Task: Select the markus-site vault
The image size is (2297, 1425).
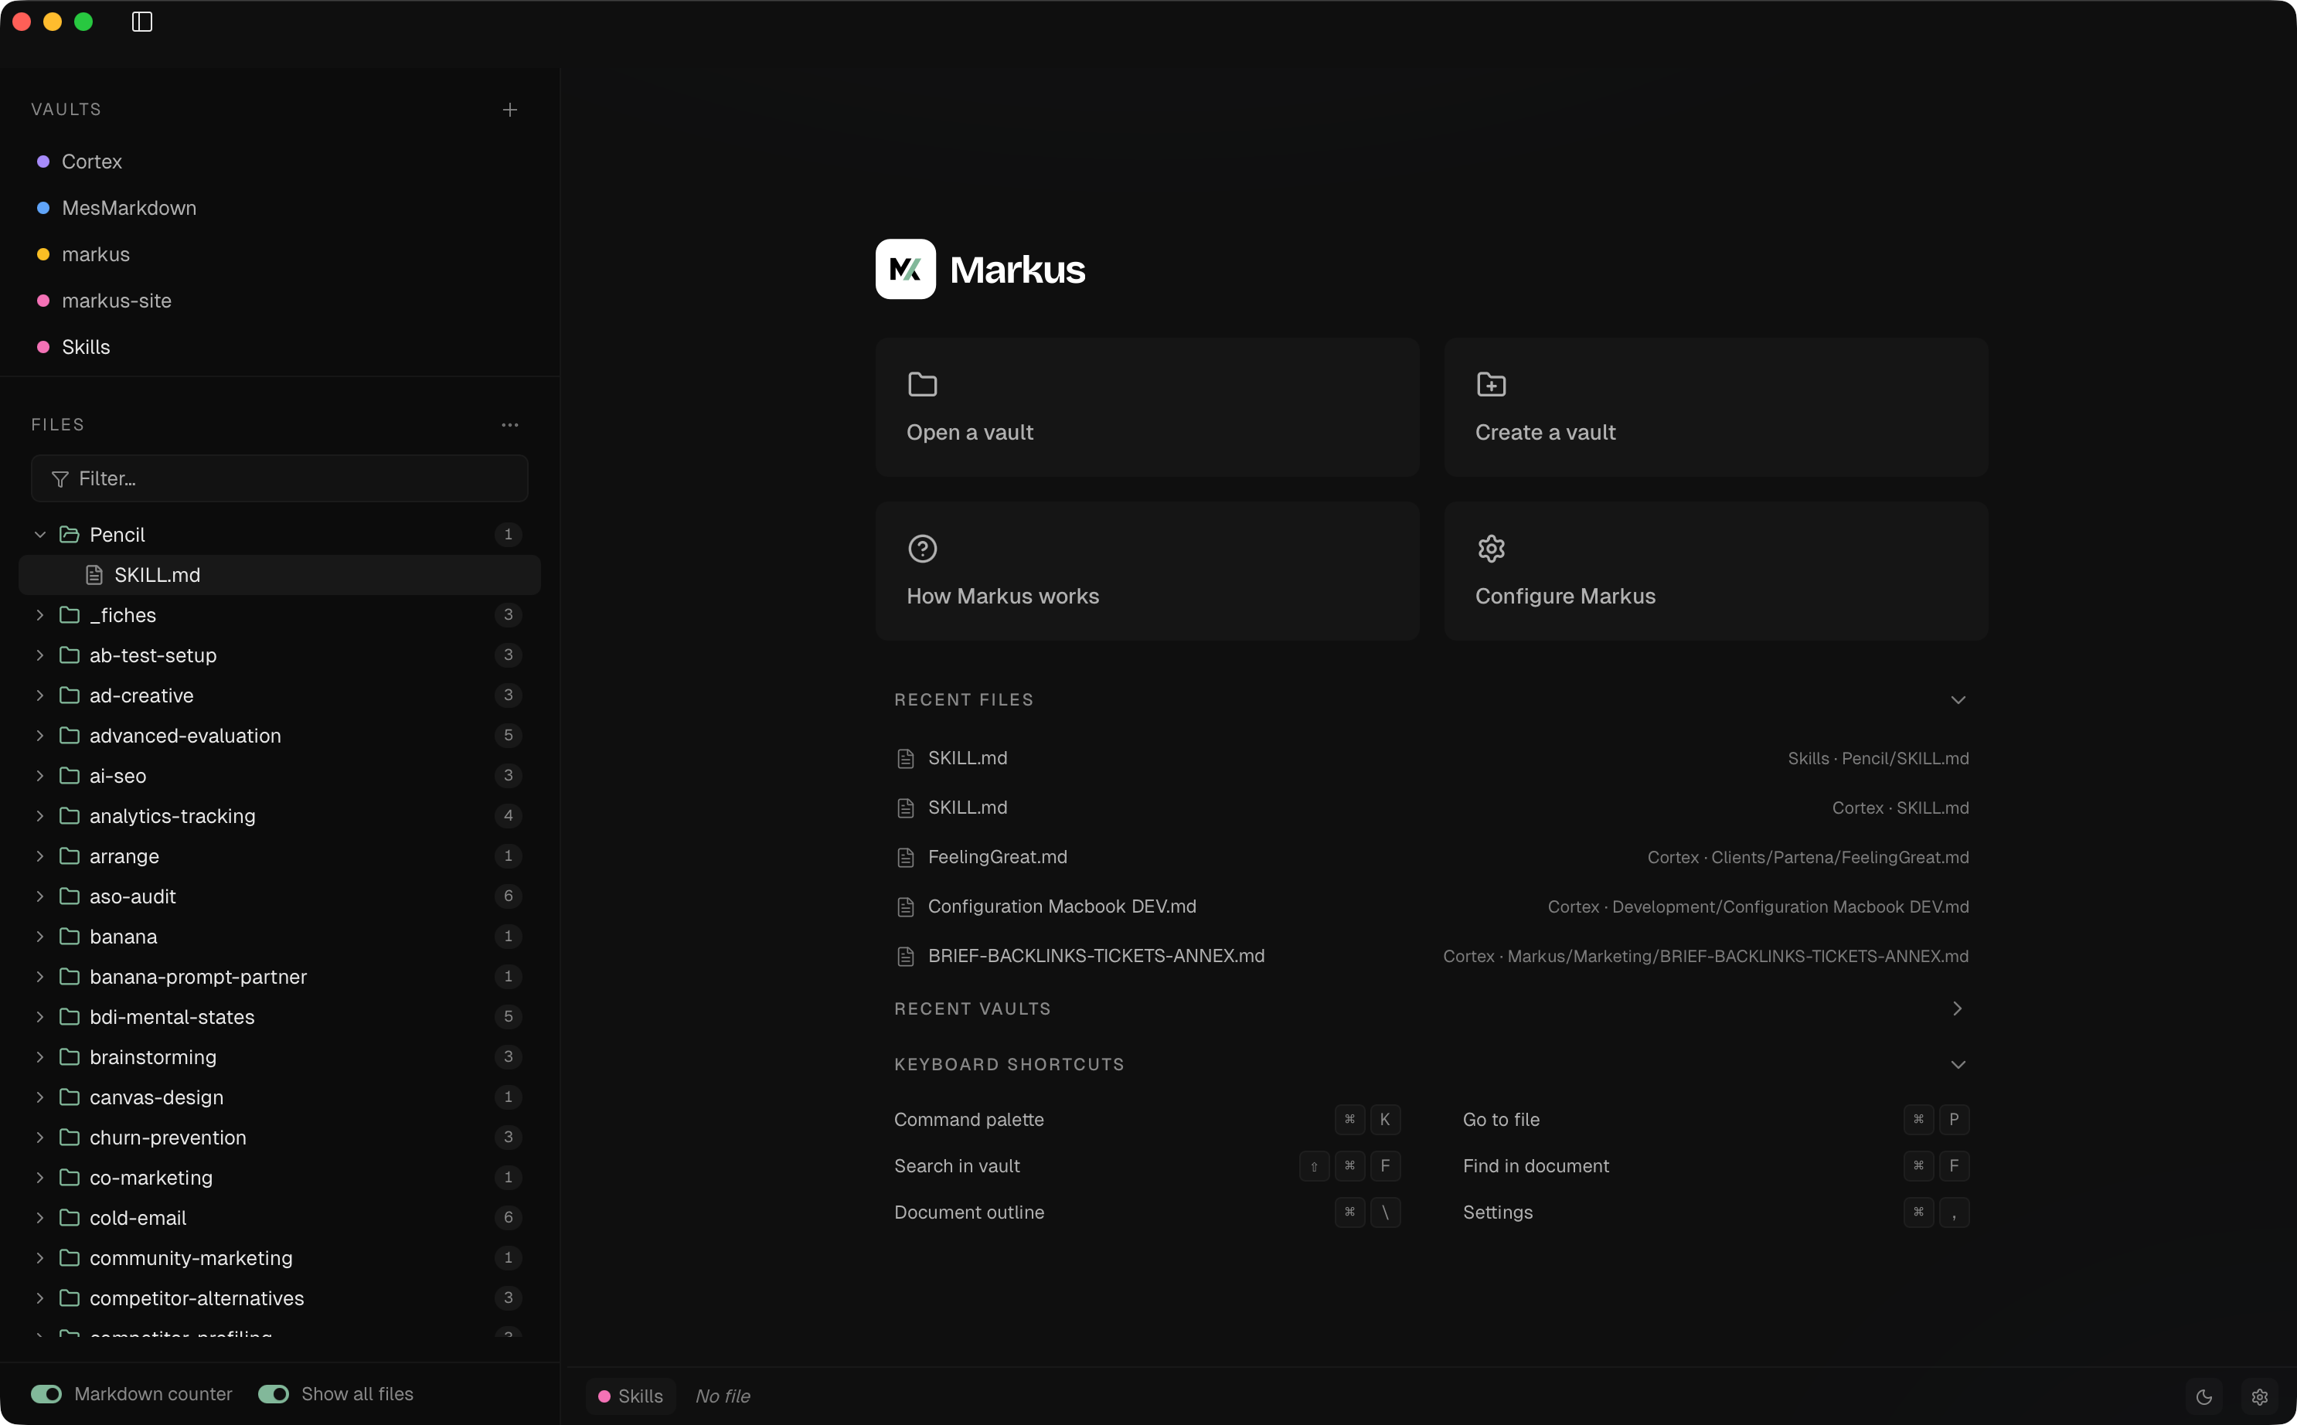Action: 280,301
